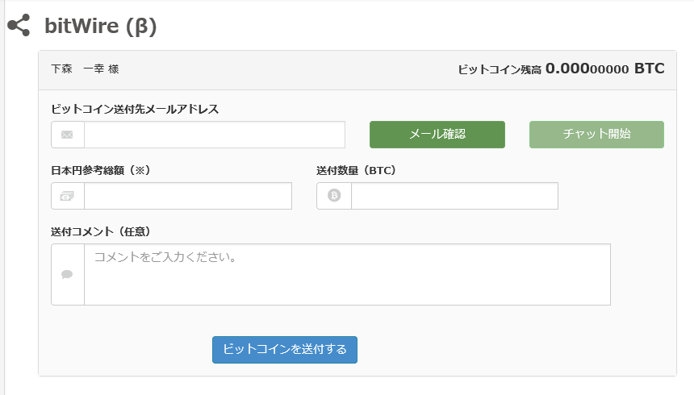
Task: Click the yen banknote icon
Action: point(67,196)
